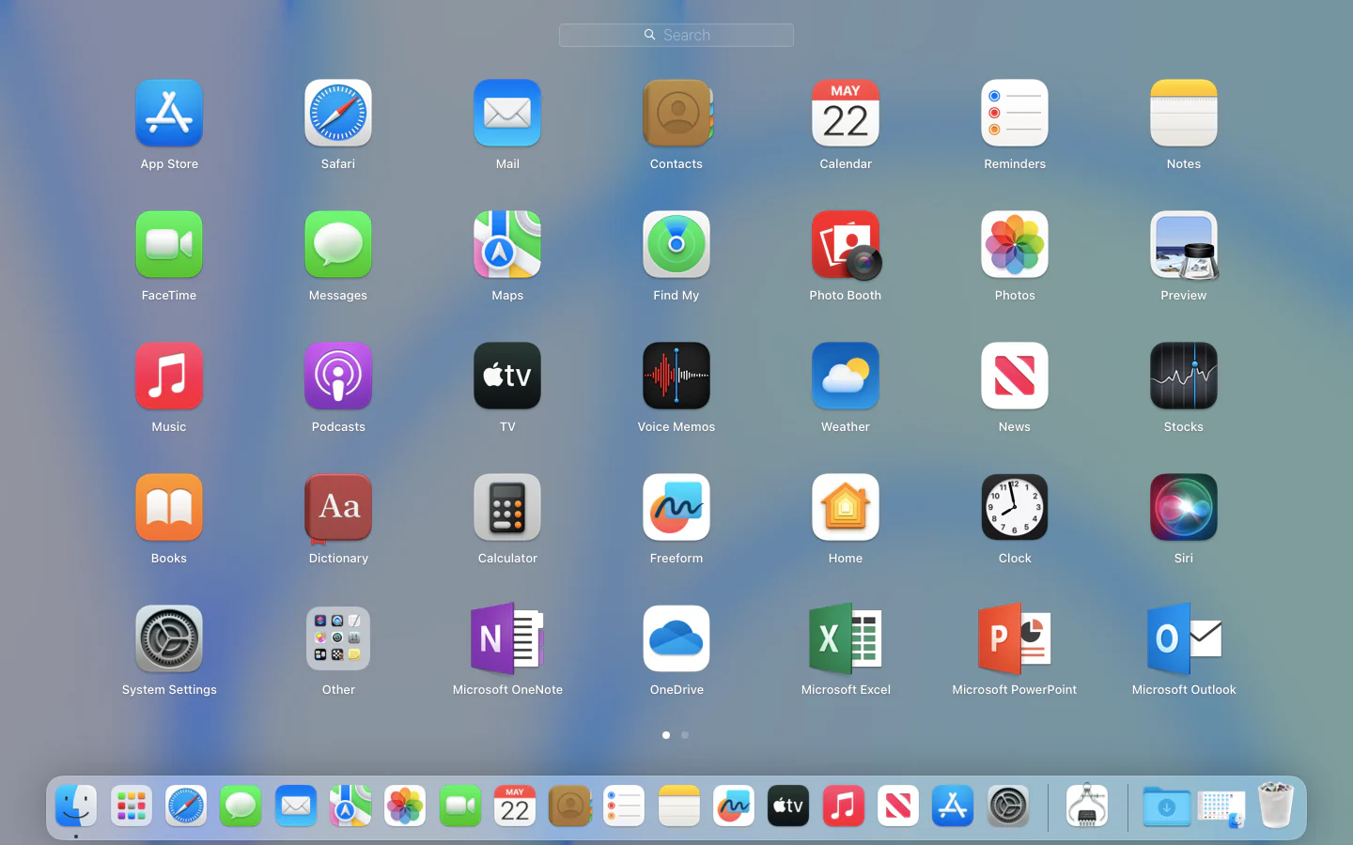Open the Calendar app in Launchpad
Image resolution: width=1353 pixels, height=845 pixels.
click(x=846, y=114)
